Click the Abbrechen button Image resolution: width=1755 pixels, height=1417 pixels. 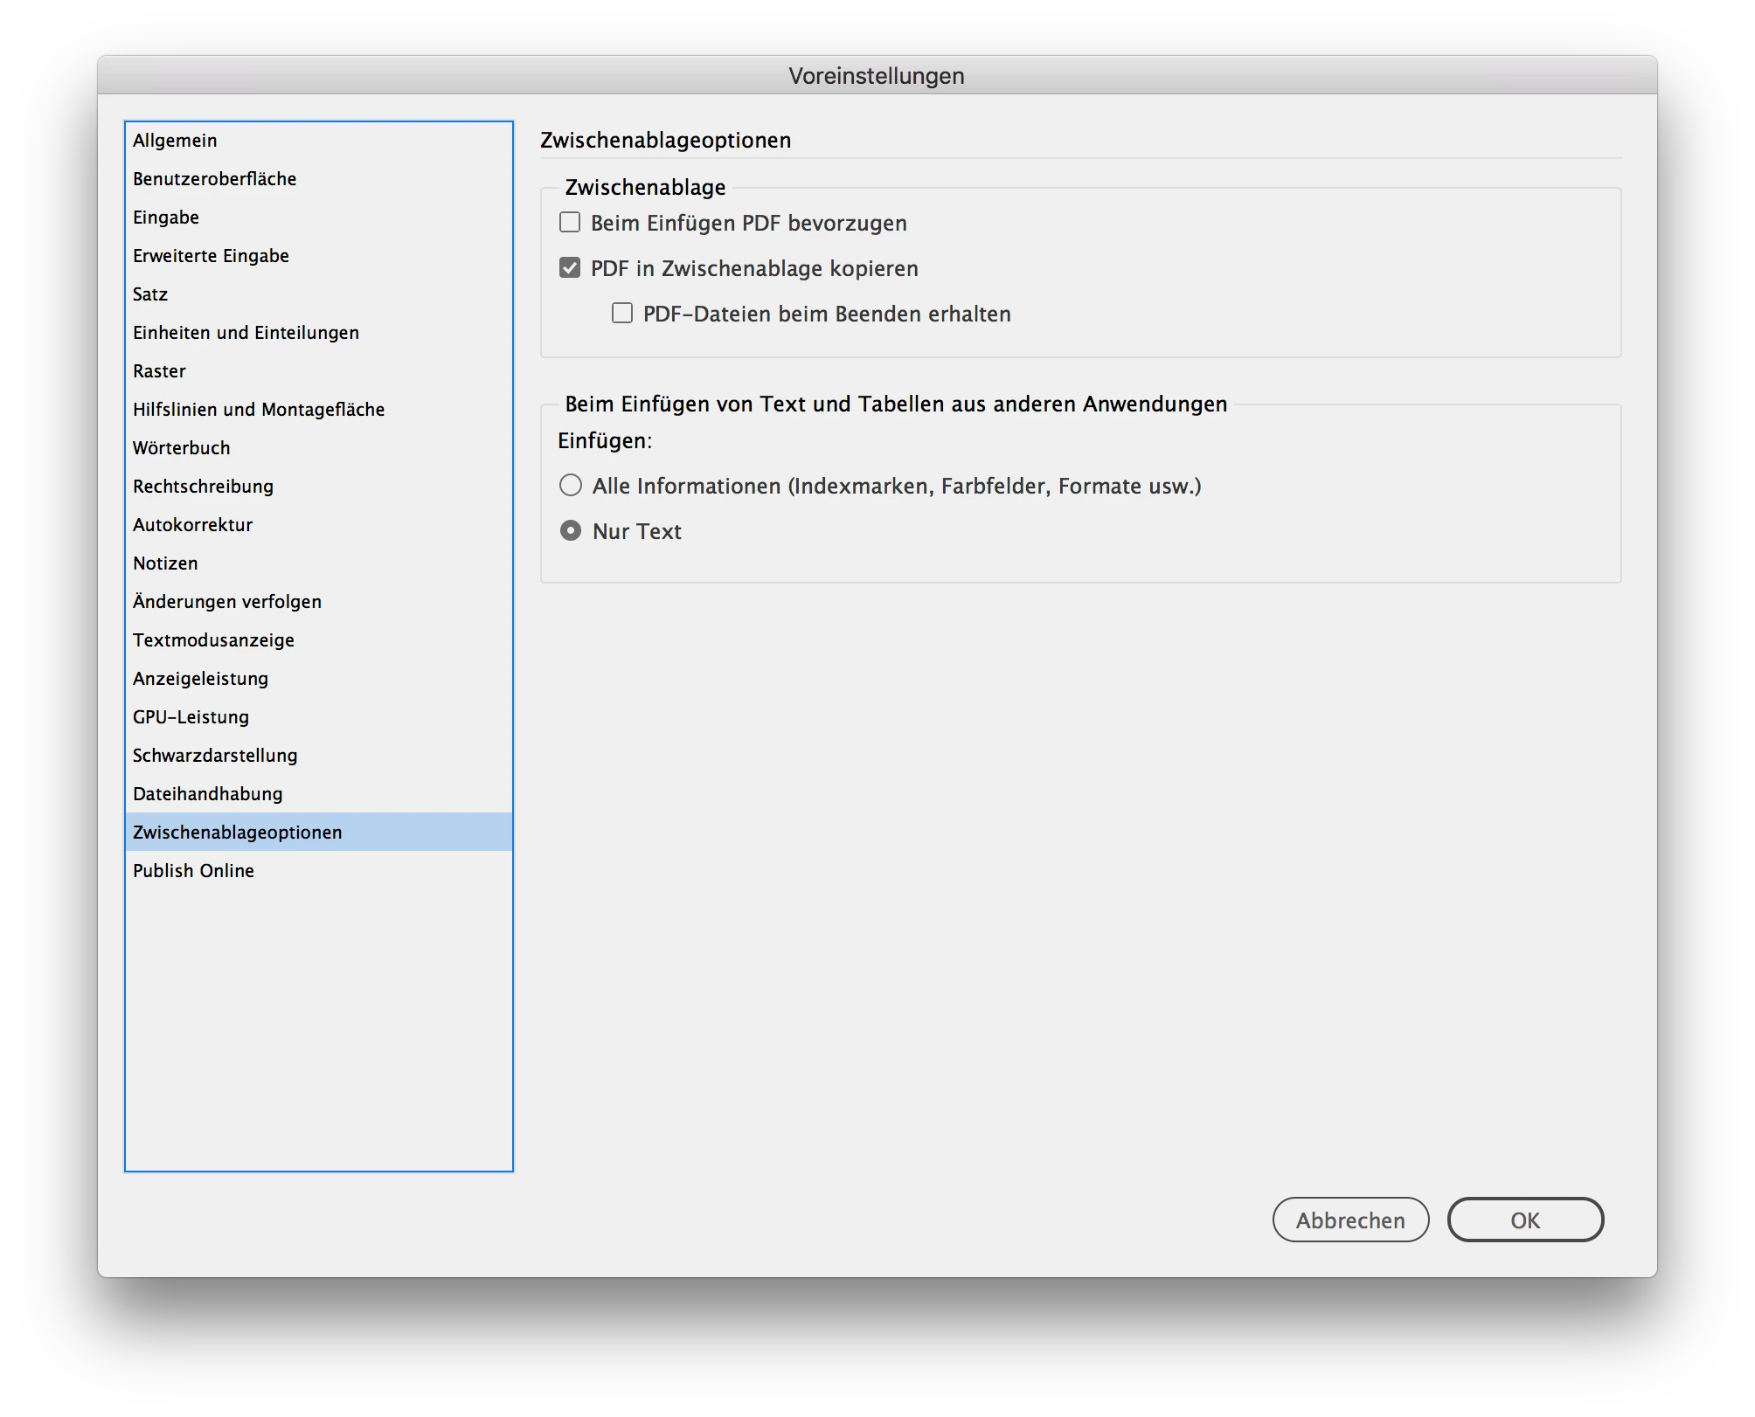1350,1220
